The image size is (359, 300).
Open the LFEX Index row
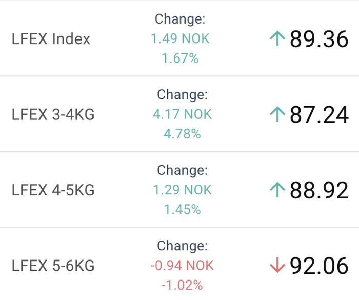pos(180,38)
